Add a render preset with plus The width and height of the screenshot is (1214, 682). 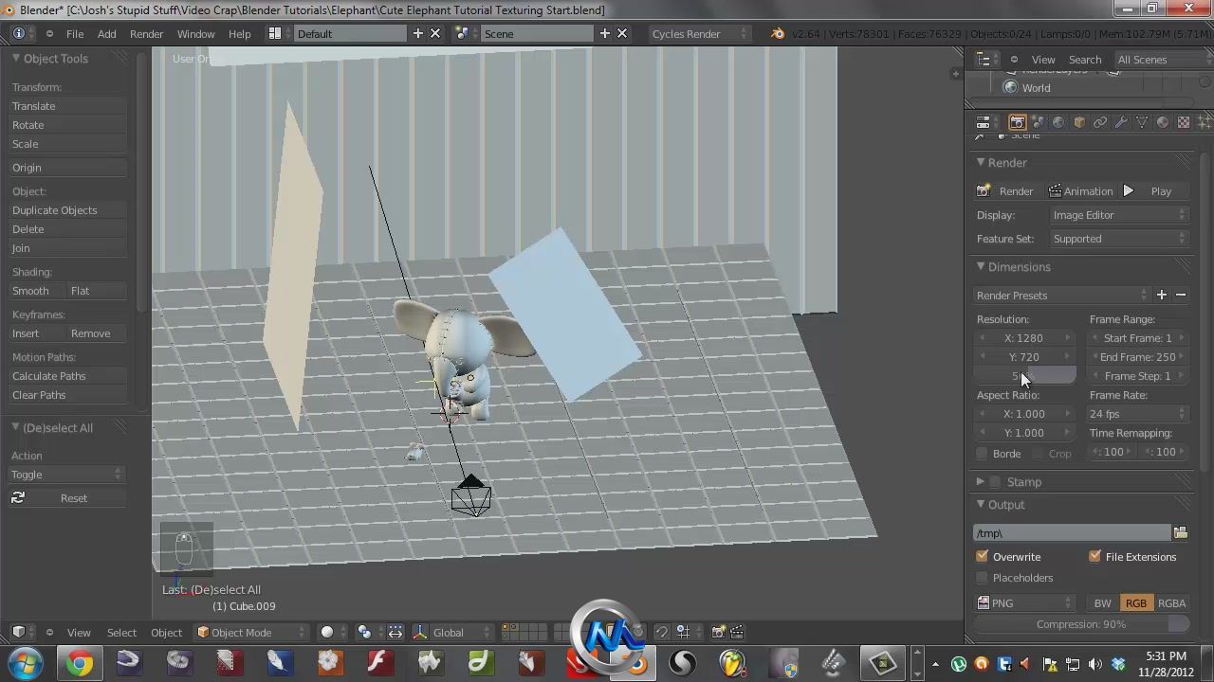[x=1161, y=295]
